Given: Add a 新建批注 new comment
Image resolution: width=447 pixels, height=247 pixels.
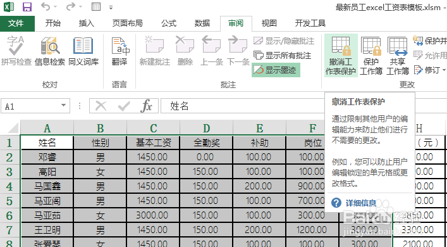Looking at the screenshot, I should [154, 51].
